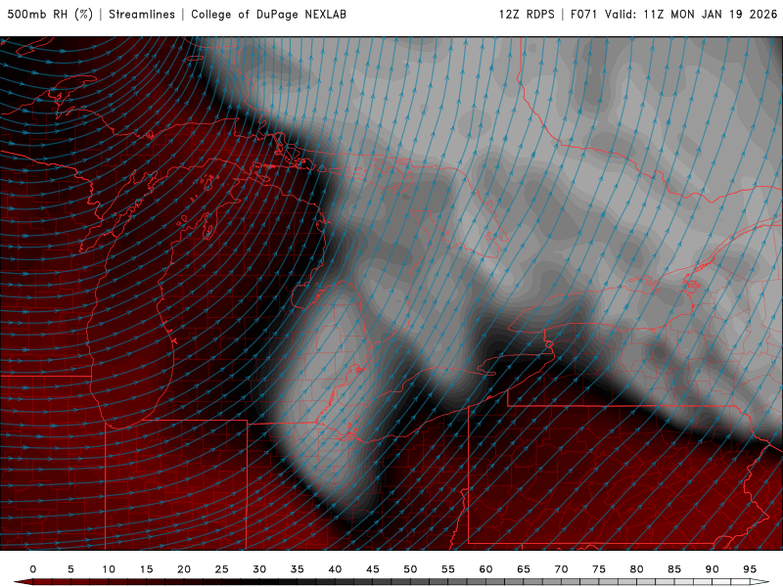Viewport: 783px width, 587px height.
Task: Click the '500mb RH (%)' title text
Action: tap(50, 15)
